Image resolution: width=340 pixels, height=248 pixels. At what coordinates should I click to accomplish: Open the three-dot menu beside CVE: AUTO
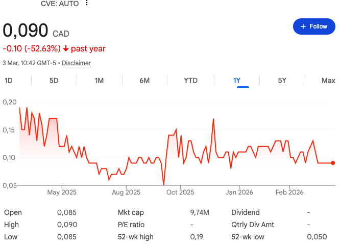pyautogui.click(x=87, y=3)
